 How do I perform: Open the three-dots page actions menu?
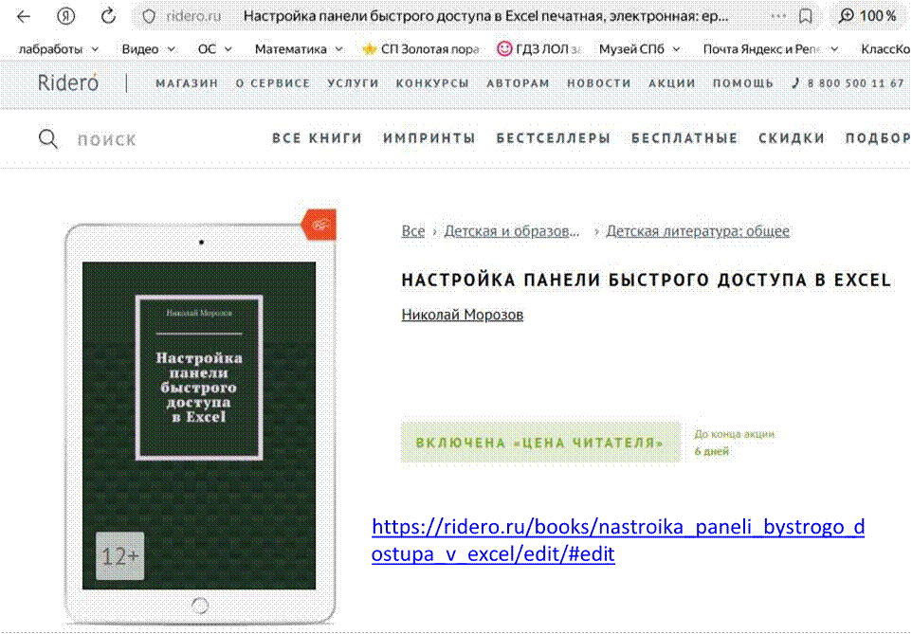coord(778,16)
